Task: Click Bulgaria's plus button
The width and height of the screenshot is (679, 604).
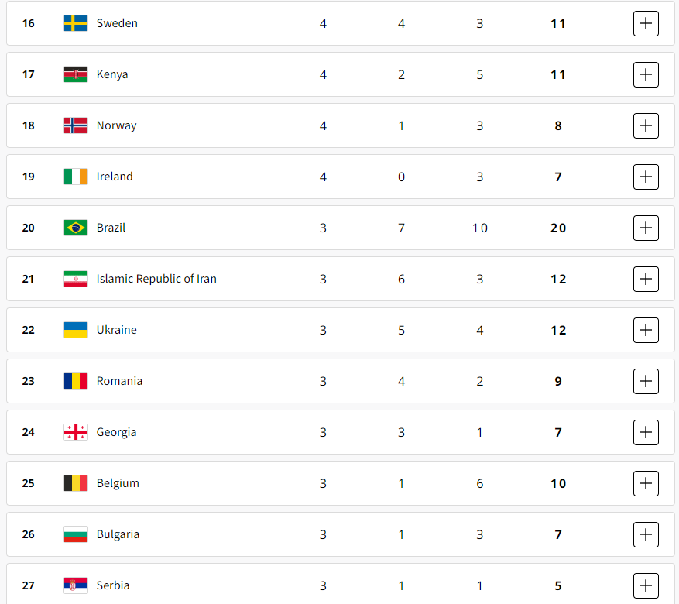Action: (646, 534)
